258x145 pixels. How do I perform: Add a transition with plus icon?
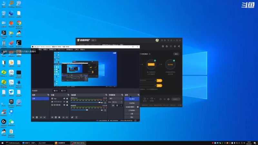(113, 106)
